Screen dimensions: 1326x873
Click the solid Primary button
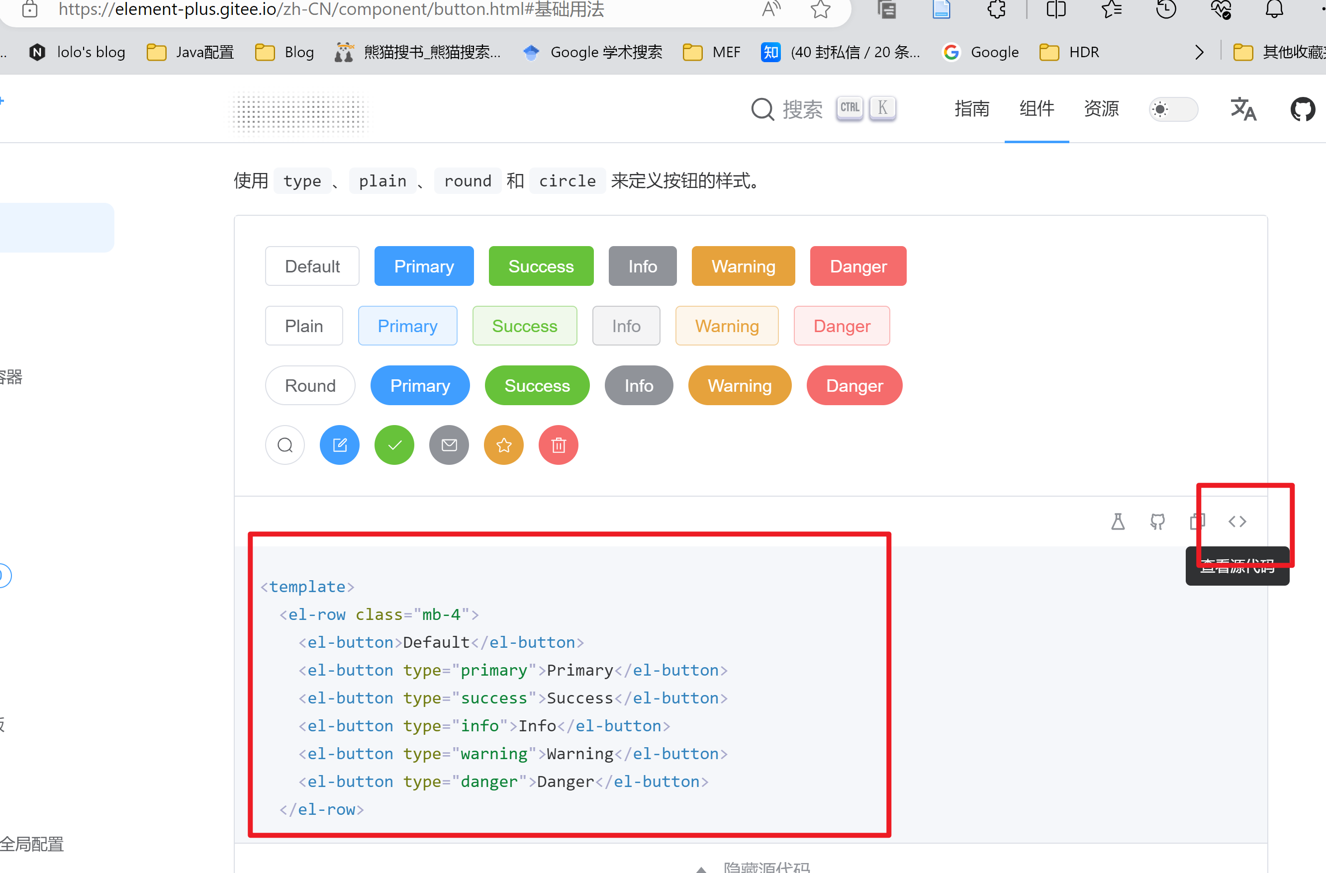click(x=424, y=266)
